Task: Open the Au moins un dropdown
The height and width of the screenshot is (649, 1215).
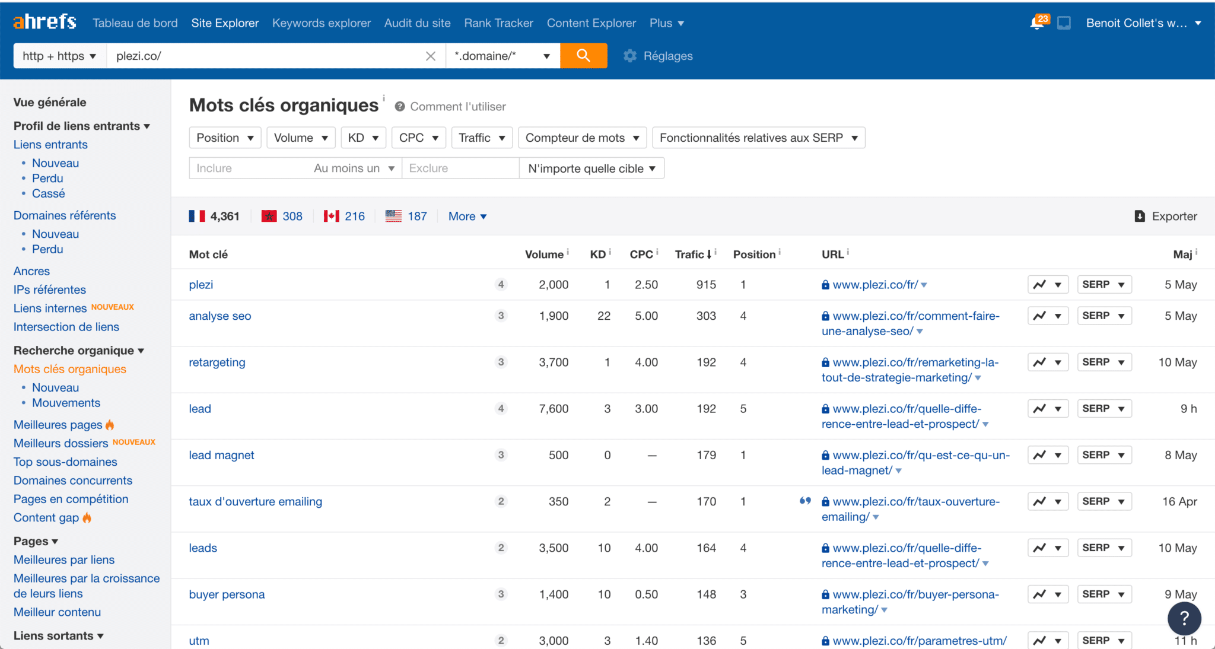Action: click(x=354, y=168)
